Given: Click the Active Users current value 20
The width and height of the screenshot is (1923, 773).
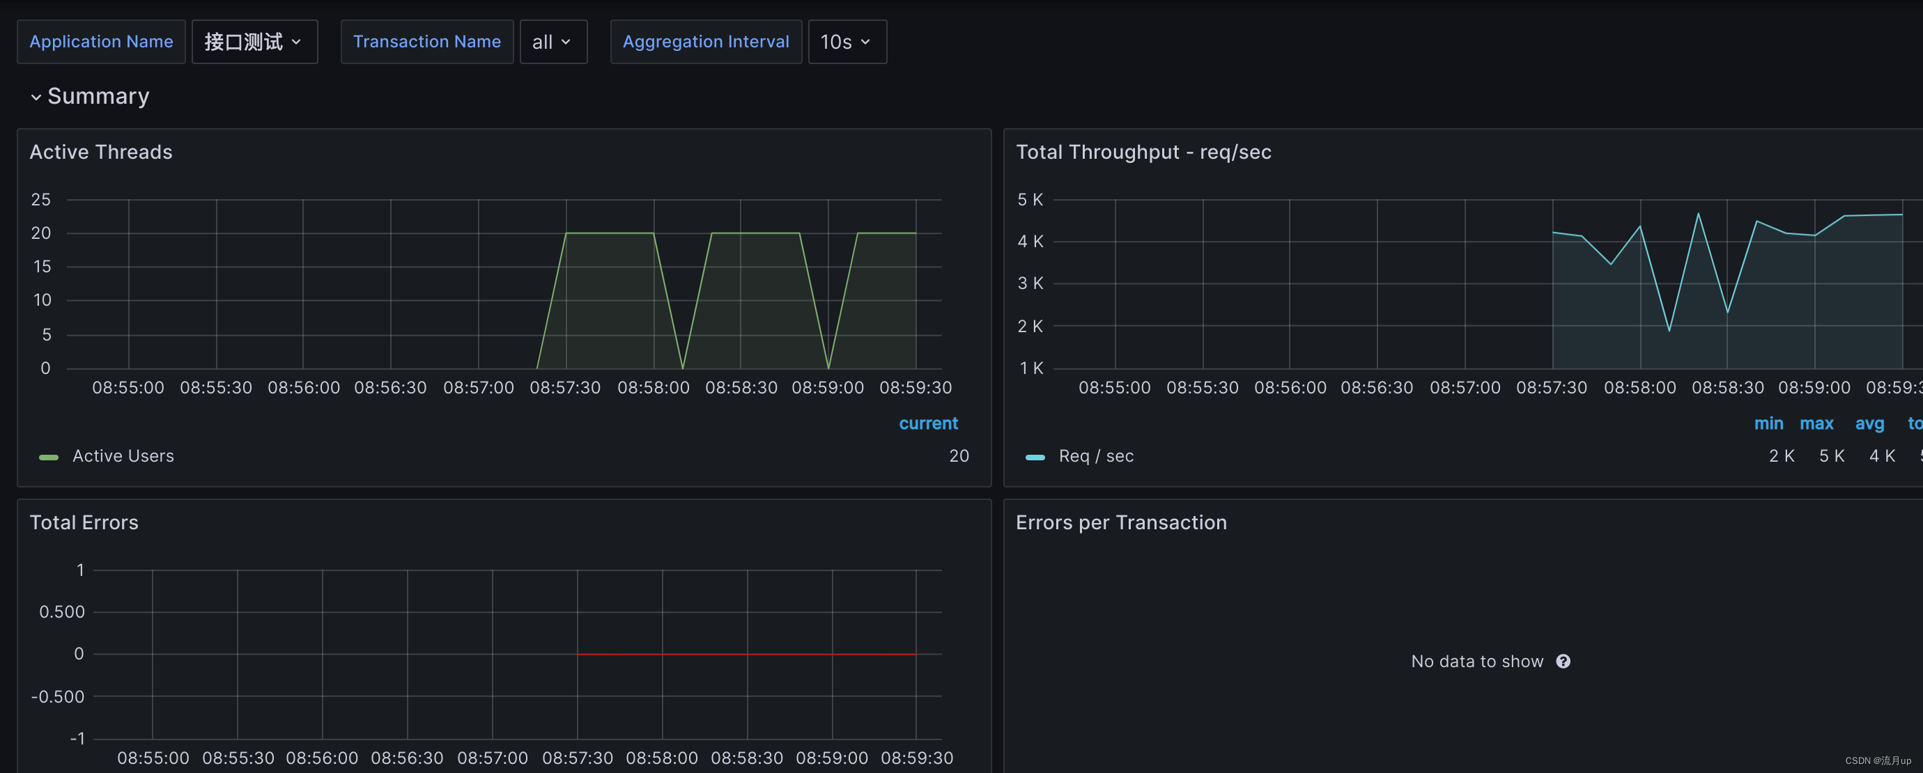Looking at the screenshot, I should click(959, 456).
